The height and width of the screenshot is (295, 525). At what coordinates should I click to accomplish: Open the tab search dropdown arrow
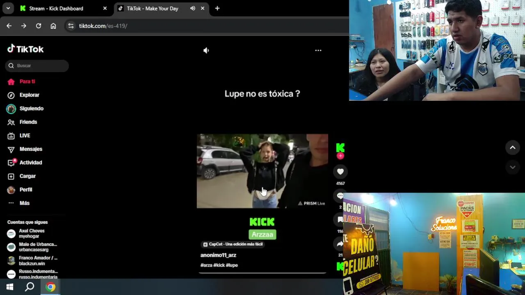tap(8, 8)
